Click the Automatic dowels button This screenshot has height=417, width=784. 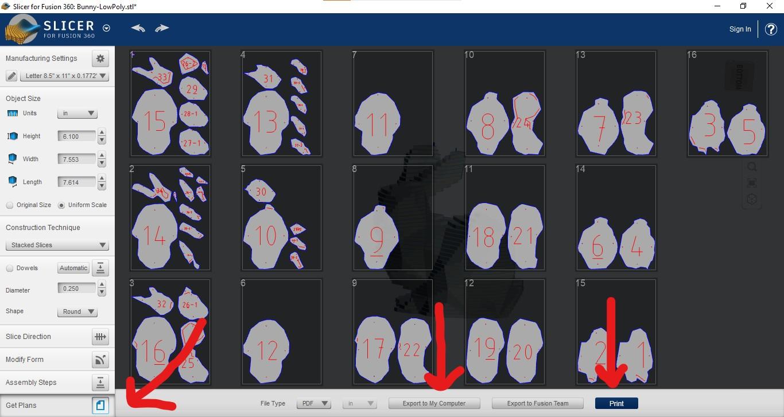(x=73, y=268)
